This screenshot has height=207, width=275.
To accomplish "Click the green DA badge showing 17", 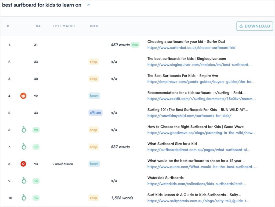I will (x=36, y=147).
